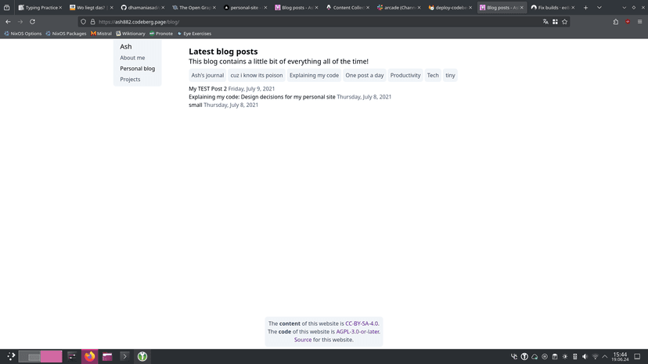Click the uBlock shield extension icon
The width and height of the screenshot is (648, 364).
click(x=628, y=22)
